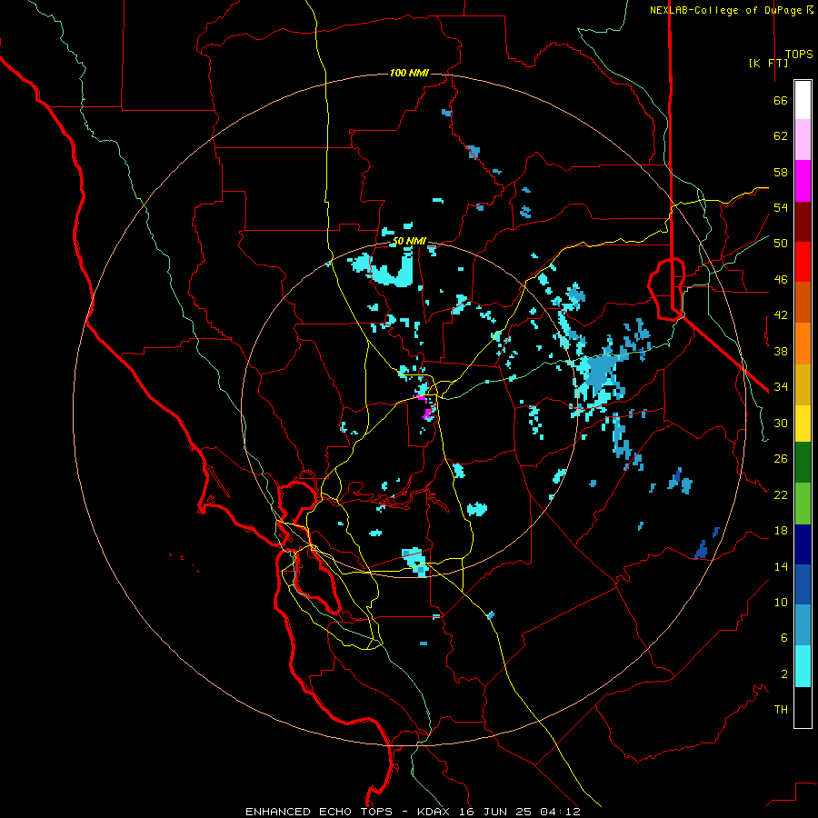Viewport: 818px width, 818px height.
Task: Click the '26' legend value
Action: coord(781,459)
